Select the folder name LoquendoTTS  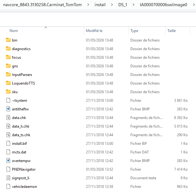tap(23, 83)
